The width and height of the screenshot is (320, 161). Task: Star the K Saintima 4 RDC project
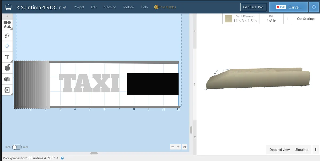(60, 7)
